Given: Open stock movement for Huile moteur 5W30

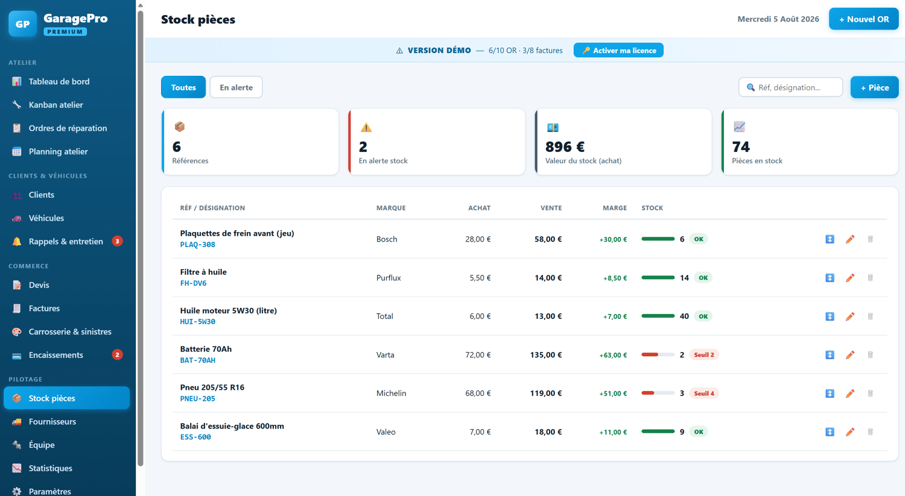Looking at the screenshot, I should coord(830,316).
